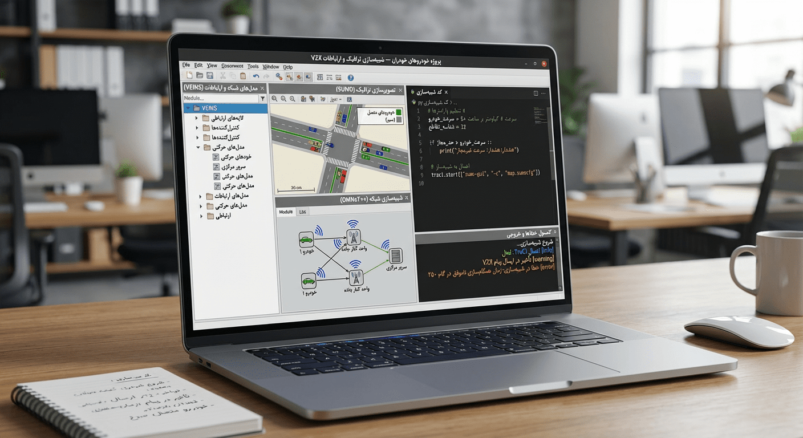Open the File menu

[186, 66]
